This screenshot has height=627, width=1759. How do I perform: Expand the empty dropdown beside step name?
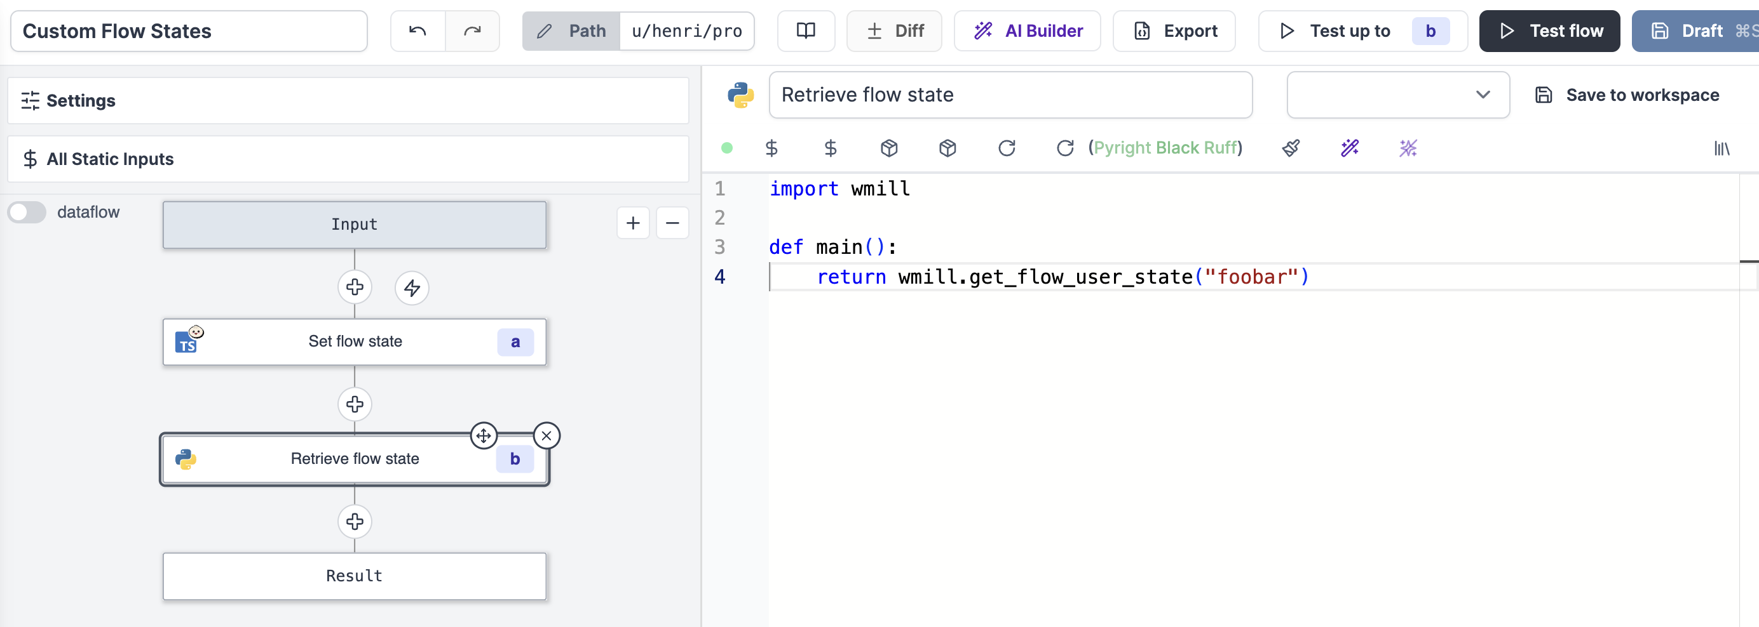1397,95
